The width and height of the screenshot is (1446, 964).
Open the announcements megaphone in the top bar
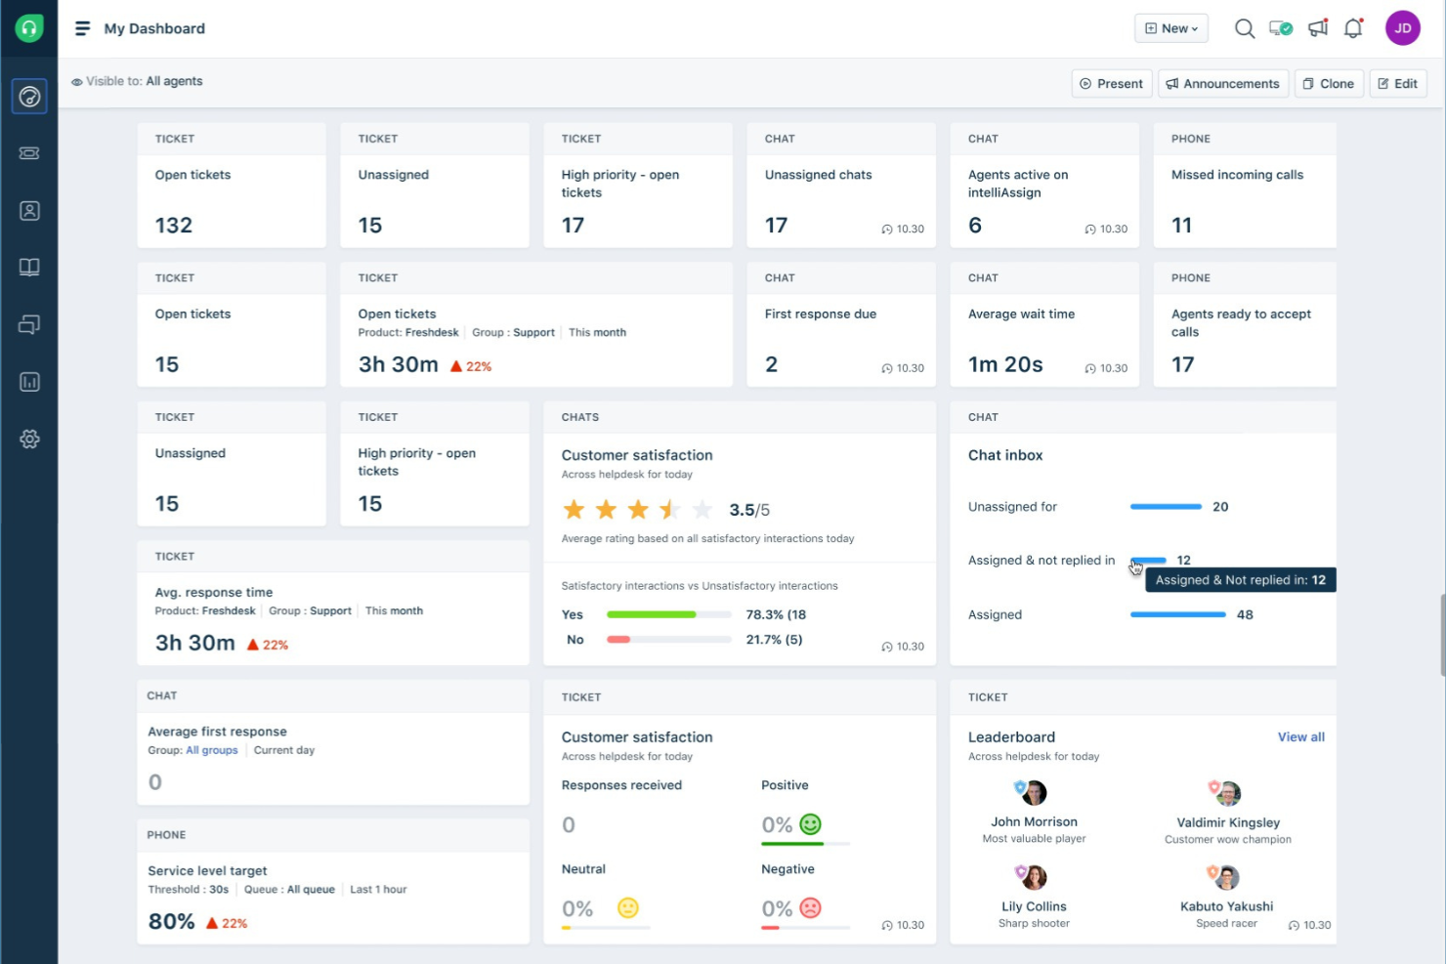point(1317,28)
